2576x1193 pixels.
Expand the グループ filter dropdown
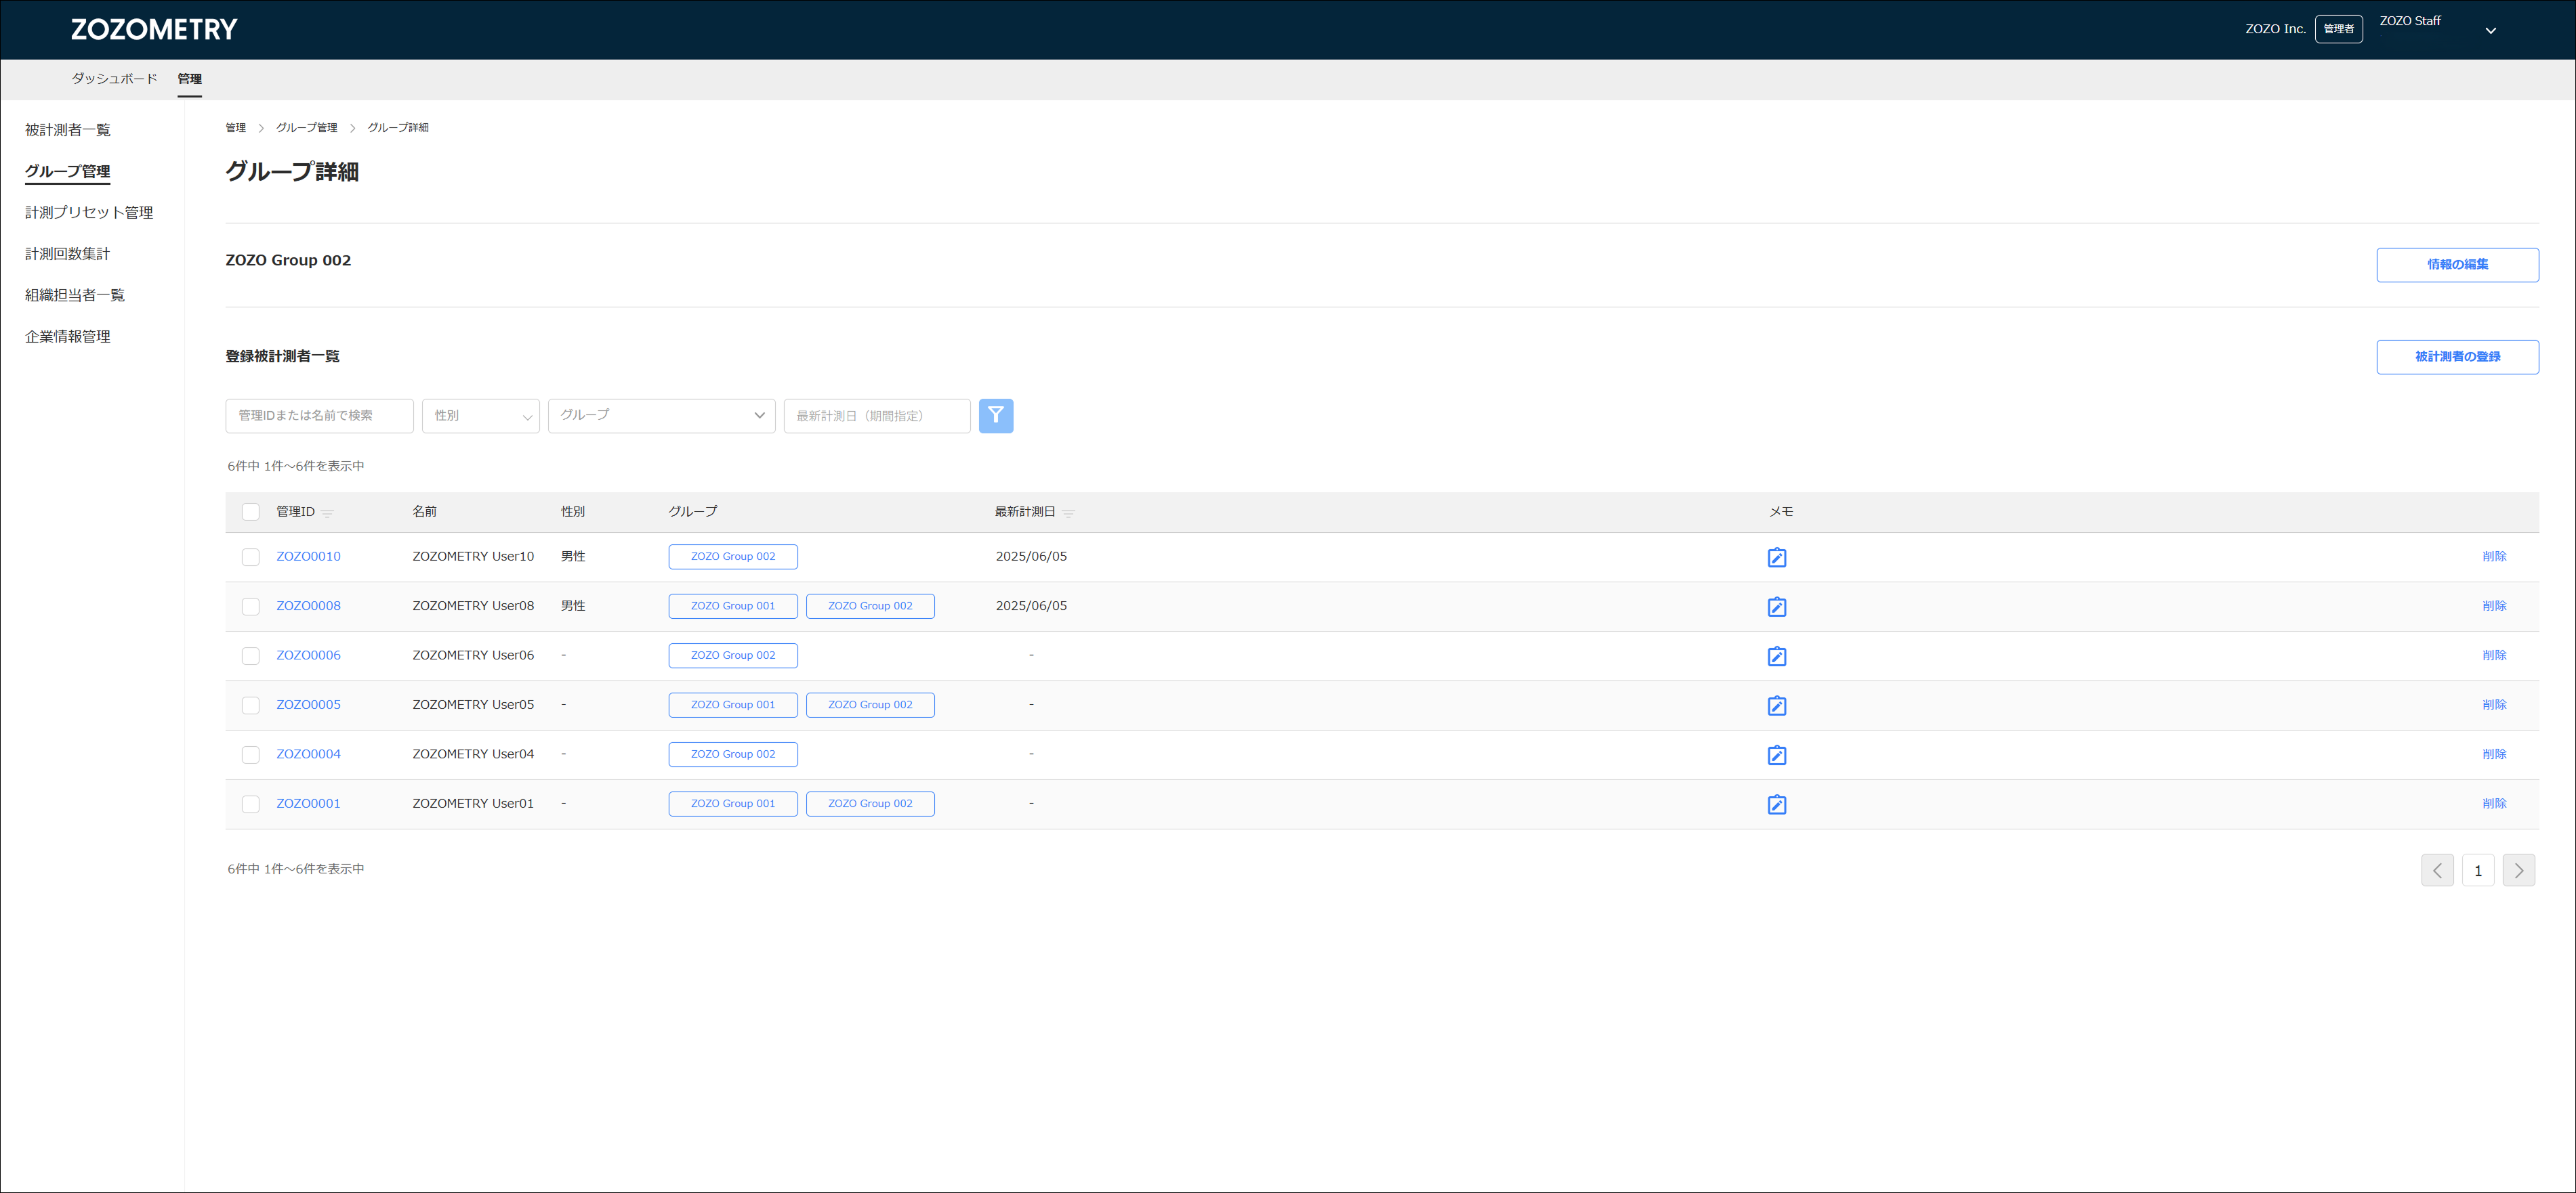point(661,416)
